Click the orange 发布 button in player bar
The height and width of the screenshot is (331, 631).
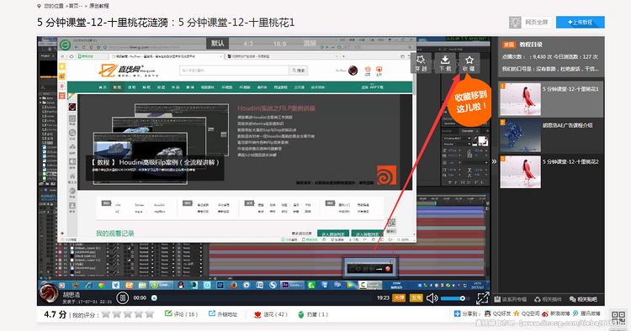(x=416, y=298)
